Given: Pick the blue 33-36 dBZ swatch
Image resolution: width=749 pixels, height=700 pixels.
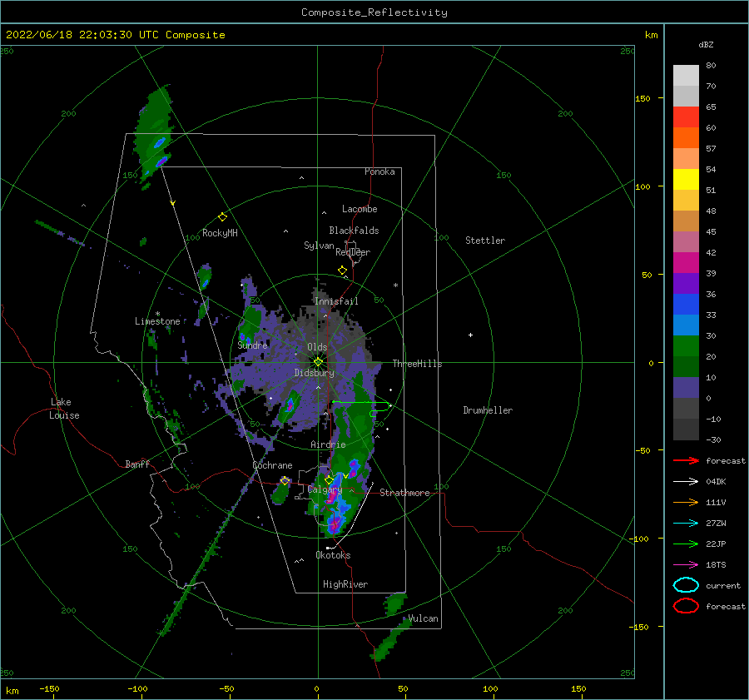Looking at the screenshot, I should tap(686, 305).
